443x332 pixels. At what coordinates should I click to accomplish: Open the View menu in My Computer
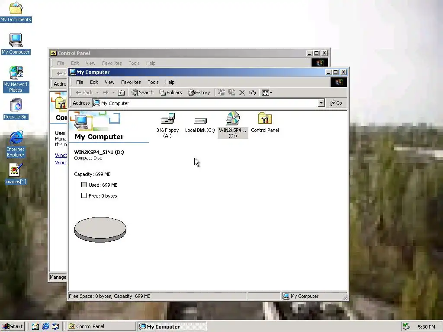[x=109, y=82]
